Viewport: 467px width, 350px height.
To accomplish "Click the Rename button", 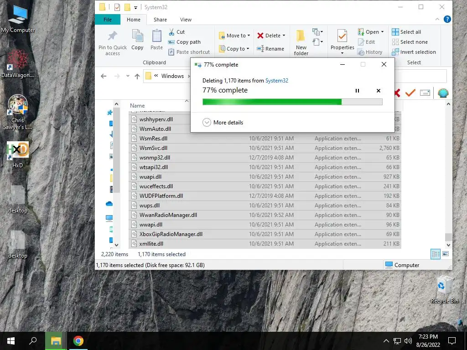I will tap(270, 48).
